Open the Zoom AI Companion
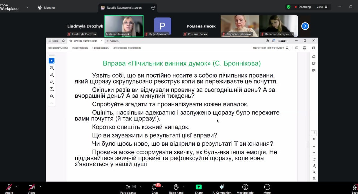The image size is (358, 194). (222, 187)
